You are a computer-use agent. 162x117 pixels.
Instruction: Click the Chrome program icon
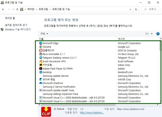(x=41, y=47)
